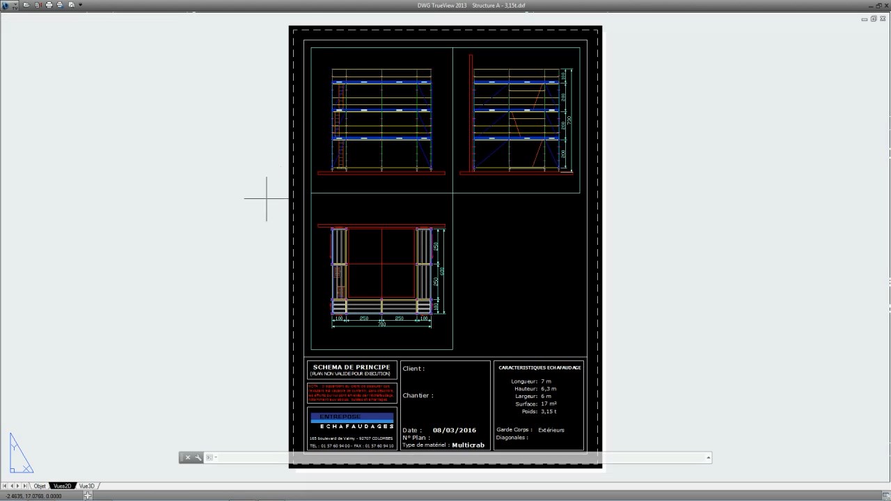This screenshot has height=501, width=891.
Task: Restore down the document window
Action: (x=874, y=19)
